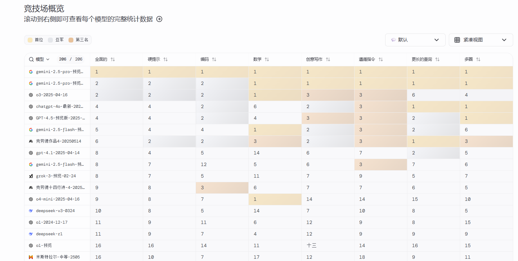Select 米斯特拉尔-中等-2505 model name
Screen dimensions: 518x261
coord(58,257)
